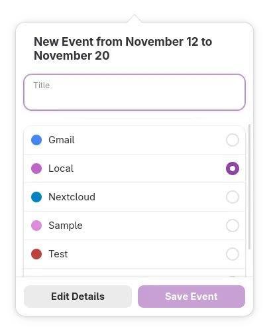The height and width of the screenshot is (333, 269).
Task: Click the teal Nextcloud color dot
Action: 36,197
